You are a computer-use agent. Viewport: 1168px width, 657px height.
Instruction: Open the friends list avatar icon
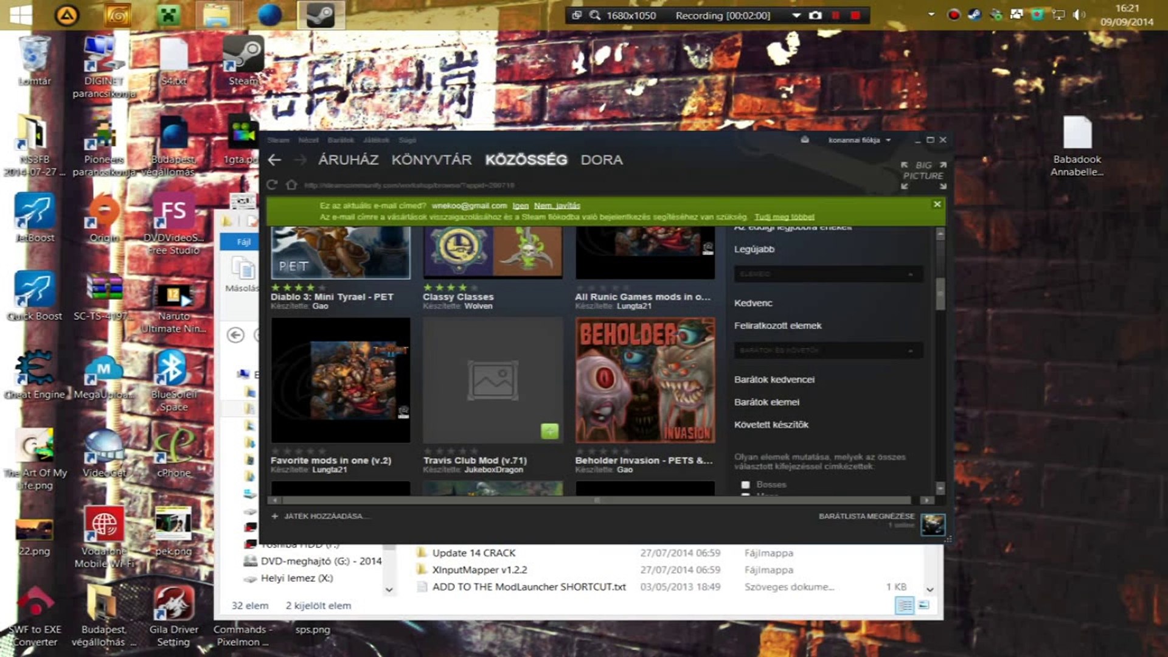pos(933,524)
